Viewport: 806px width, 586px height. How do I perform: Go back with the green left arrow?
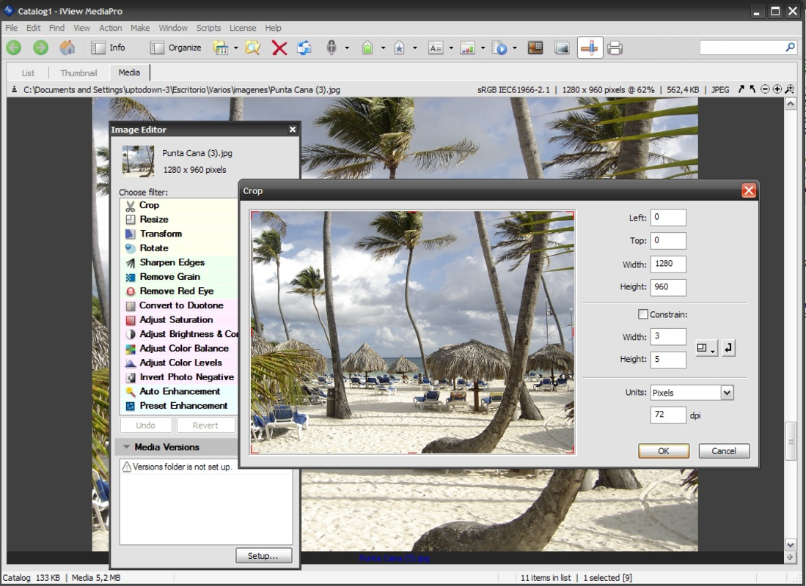tap(14, 48)
